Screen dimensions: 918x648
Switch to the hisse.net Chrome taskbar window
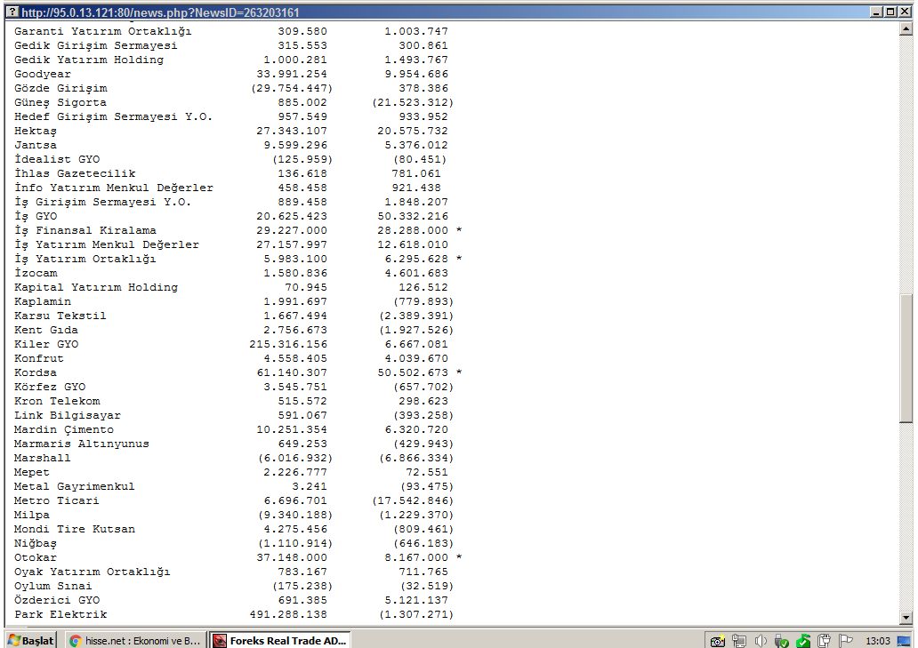[134, 640]
